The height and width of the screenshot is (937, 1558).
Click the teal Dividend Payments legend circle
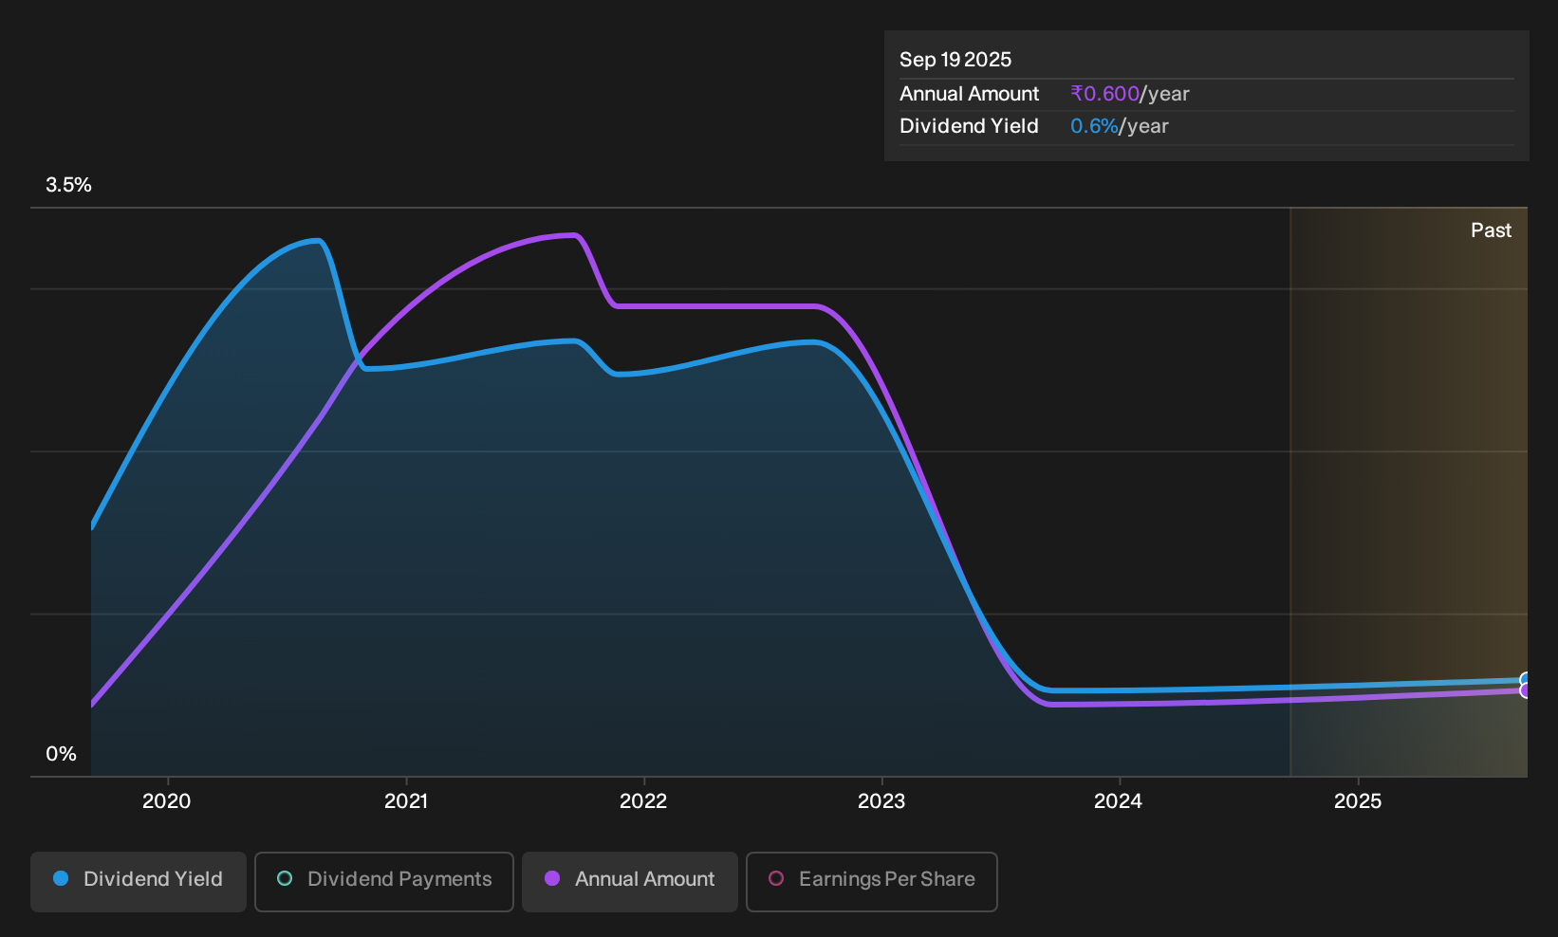click(285, 878)
